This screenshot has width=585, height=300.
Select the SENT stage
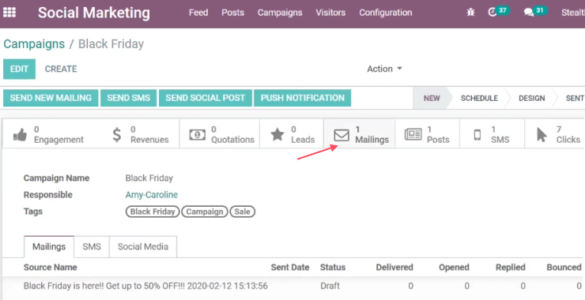575,99
